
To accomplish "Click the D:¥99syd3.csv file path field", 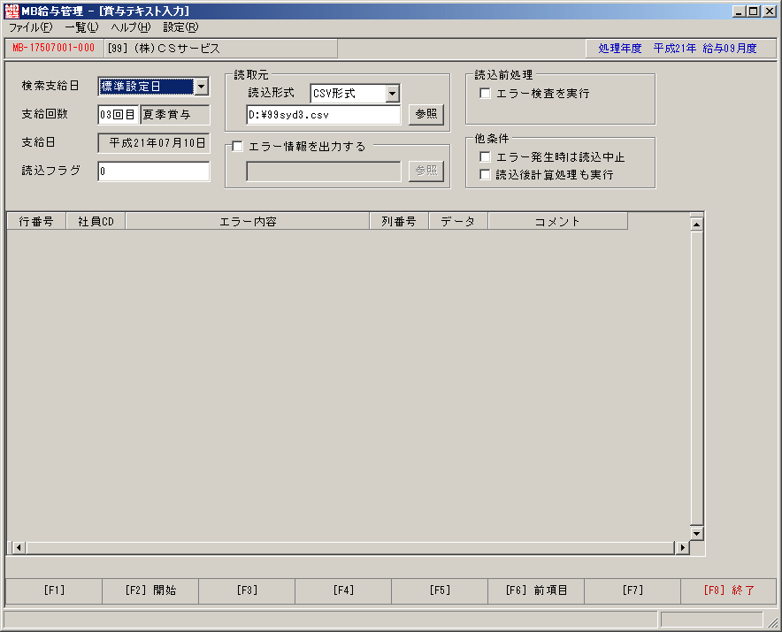I will click(323, 115).
